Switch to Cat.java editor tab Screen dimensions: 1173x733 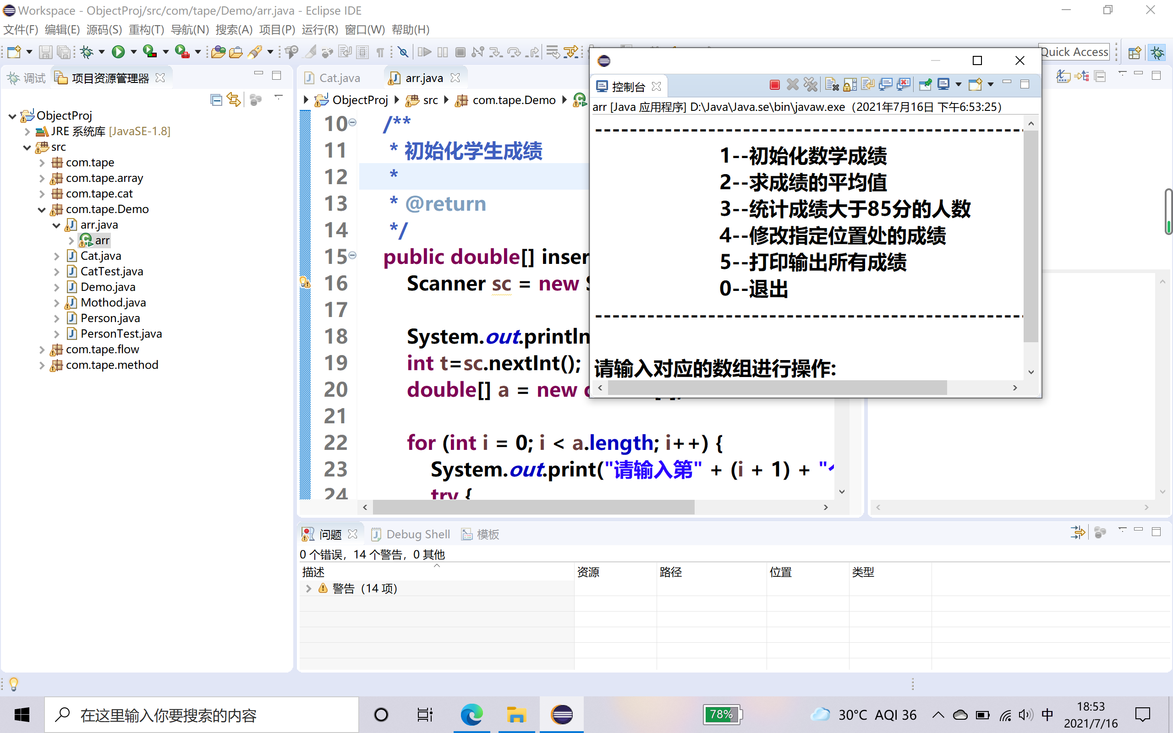click(x=333, y=77)
